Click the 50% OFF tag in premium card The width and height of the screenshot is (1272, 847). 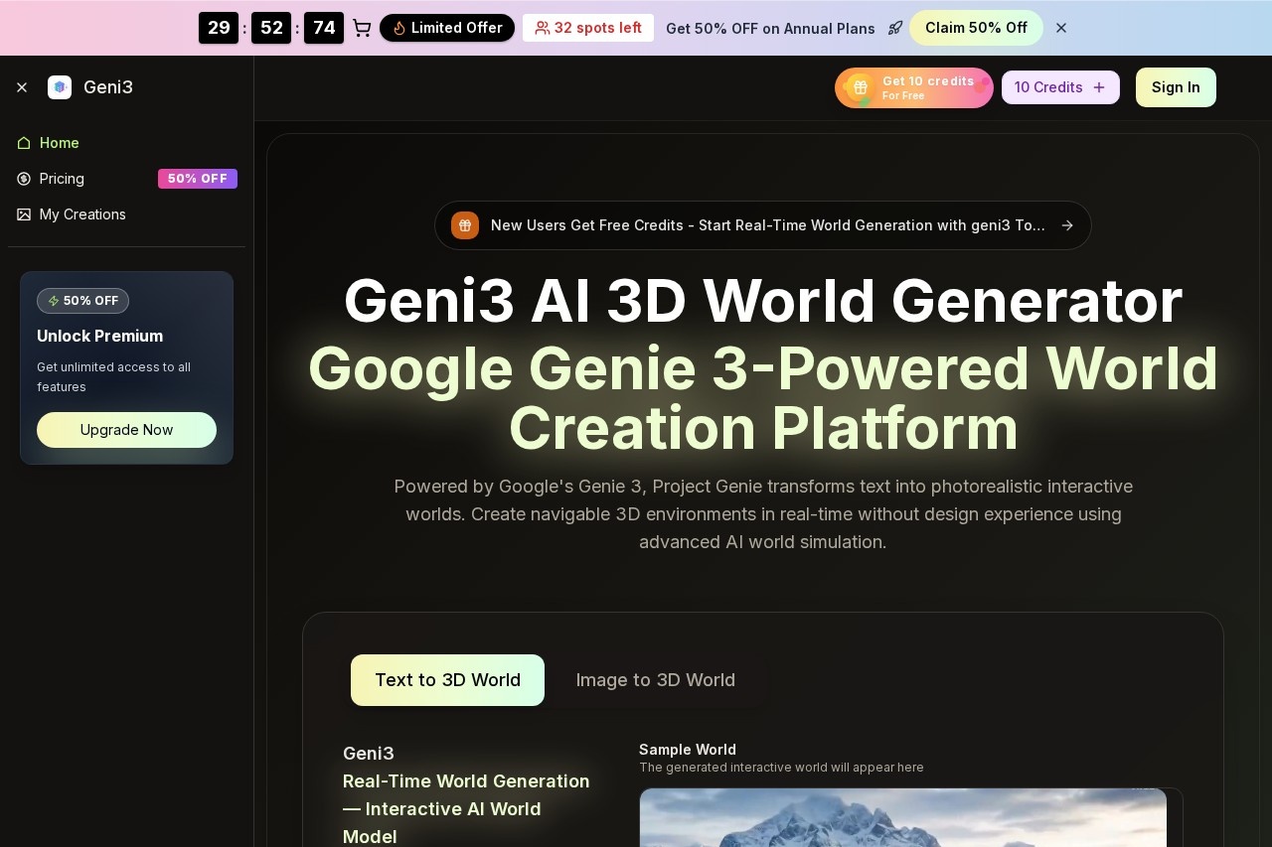(x=82, y=301)
